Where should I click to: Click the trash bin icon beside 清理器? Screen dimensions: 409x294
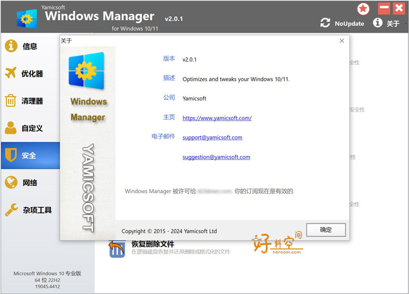pos(11,100)
